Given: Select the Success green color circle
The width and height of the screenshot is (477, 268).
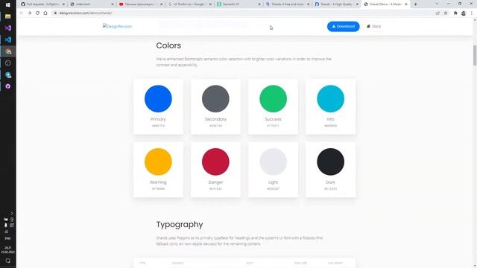Looking at the screenshot, I should pyautogui.click(x=273, y=99).
